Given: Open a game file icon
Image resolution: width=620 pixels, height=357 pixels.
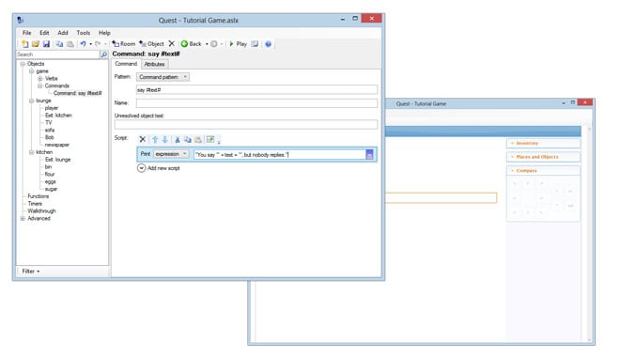Looking at the screenshot, I should coord(36,44).
